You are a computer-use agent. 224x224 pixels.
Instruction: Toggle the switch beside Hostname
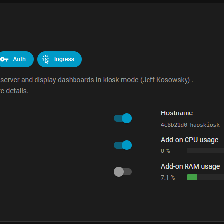pos(123,118)
